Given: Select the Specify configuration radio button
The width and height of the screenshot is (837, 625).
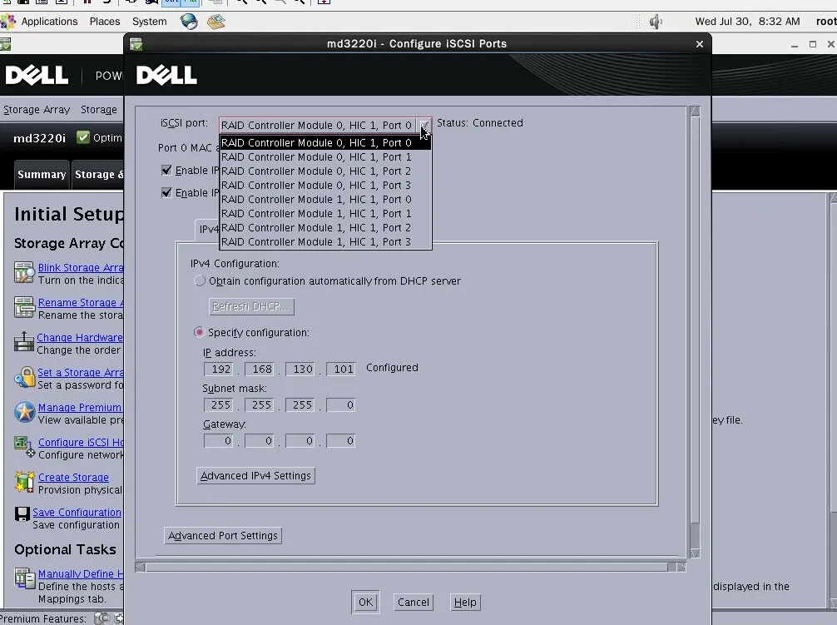Looking at the screenshot, I should 200,330.
